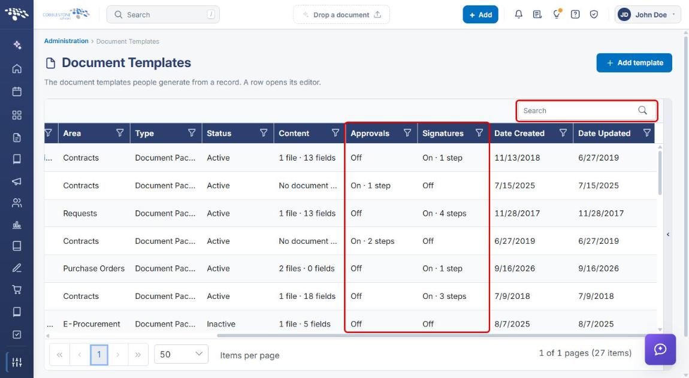
Task: Expand the collapsed side panel chevron
Action: [668, 234]
